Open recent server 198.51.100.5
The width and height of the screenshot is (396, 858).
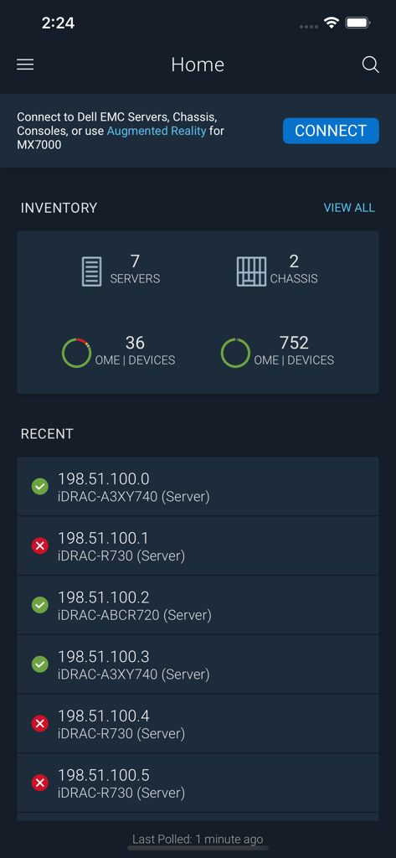pyautogui.click(x=198, y=783)
